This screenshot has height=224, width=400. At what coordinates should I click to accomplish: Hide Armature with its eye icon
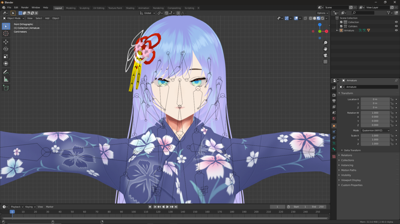pyautogui.click(x=396, y=30)
